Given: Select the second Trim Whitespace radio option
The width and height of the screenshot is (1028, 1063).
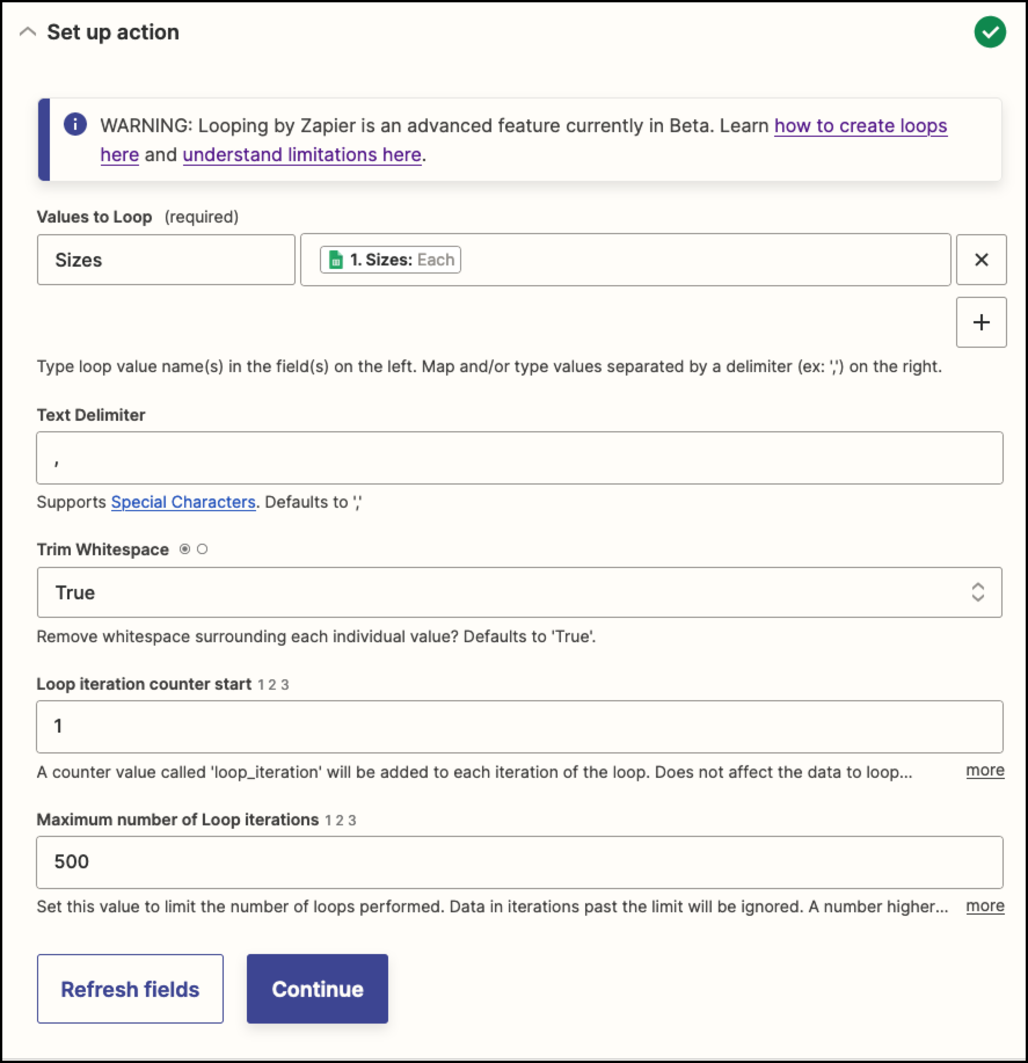Looking at the screenshot, I should pos(202,549).
